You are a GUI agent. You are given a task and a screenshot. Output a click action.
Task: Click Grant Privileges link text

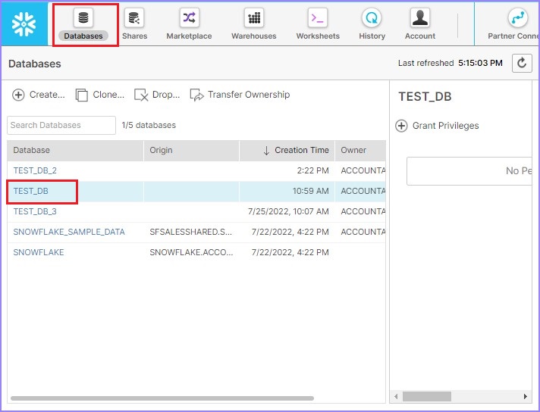446,126
